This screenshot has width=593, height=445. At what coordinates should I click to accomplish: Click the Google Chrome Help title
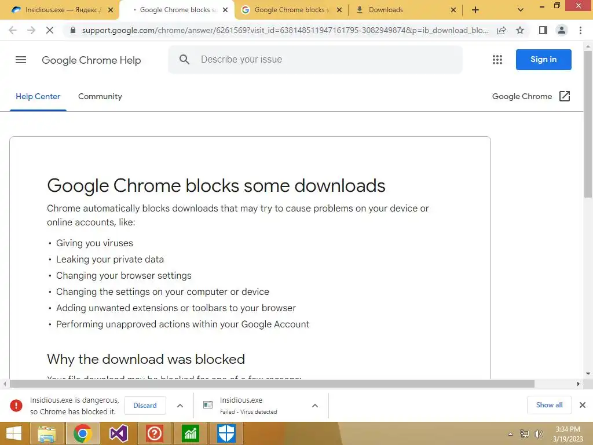[x=91, y=60]
